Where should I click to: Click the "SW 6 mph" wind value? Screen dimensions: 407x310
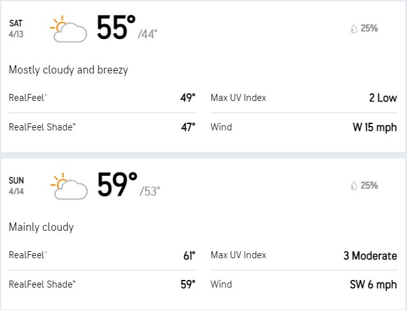coord(373,284)
